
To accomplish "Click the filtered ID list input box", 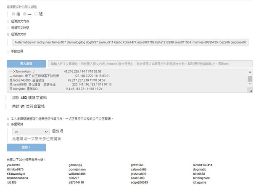I will (x=130, y=43).
